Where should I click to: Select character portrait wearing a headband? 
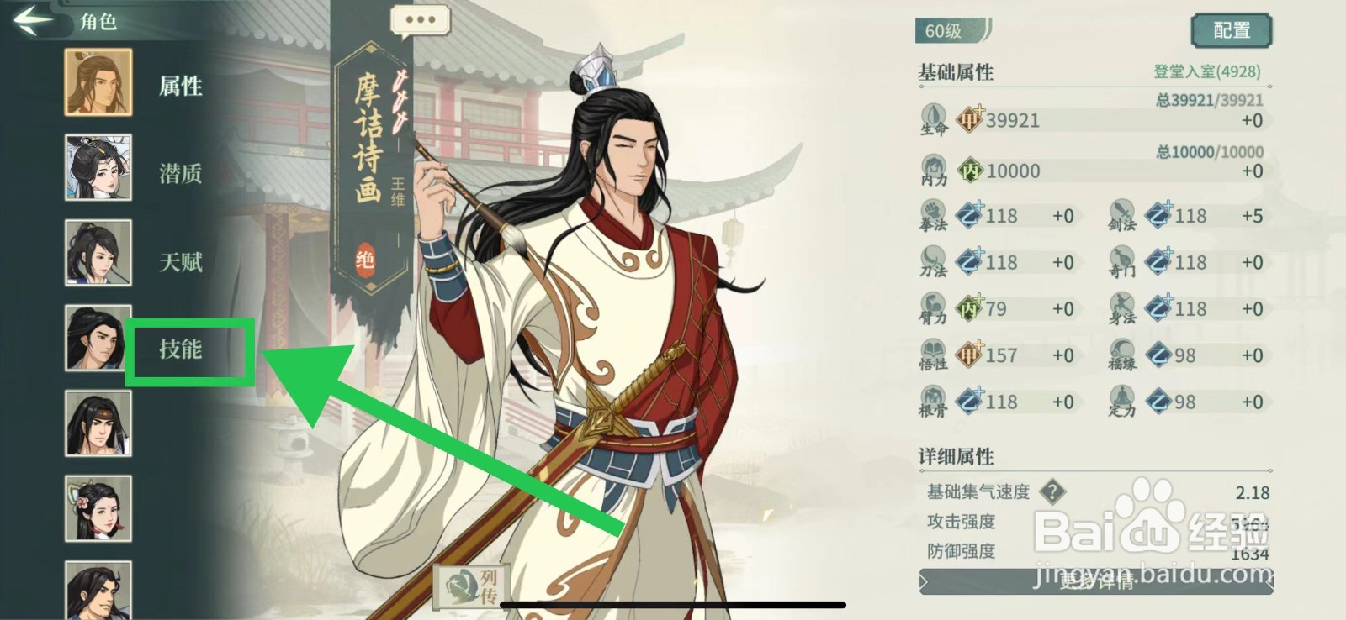98,423
